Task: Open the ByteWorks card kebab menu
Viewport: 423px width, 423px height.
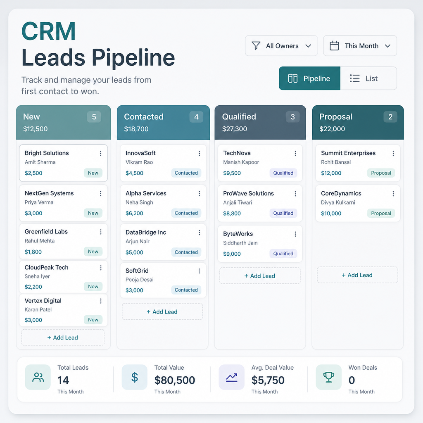Action: [295, 234]
